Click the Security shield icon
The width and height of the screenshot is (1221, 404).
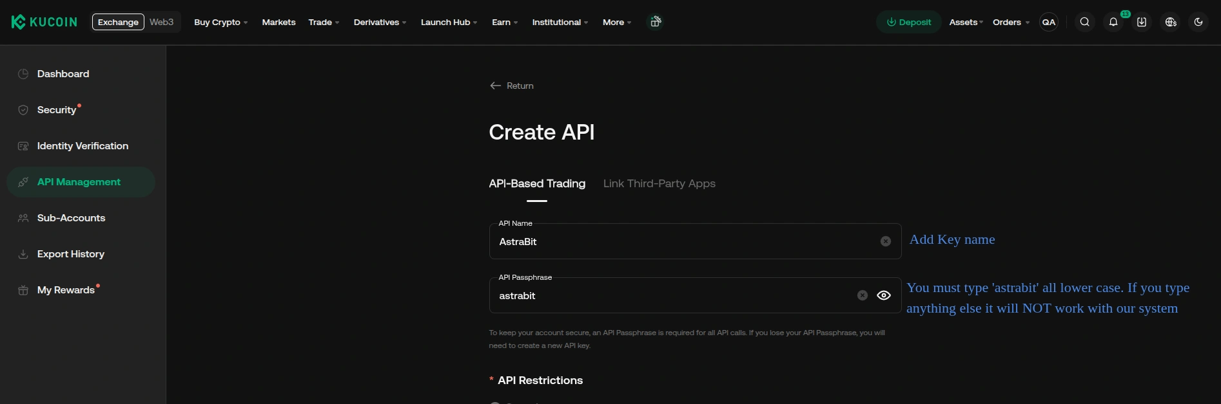(23, 110)
